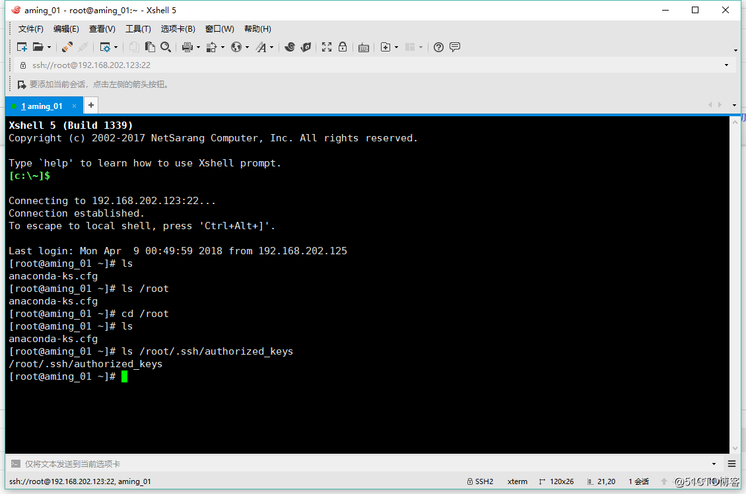
Task: Open the 查看(V) menu
Action: [x=102, y=29]
